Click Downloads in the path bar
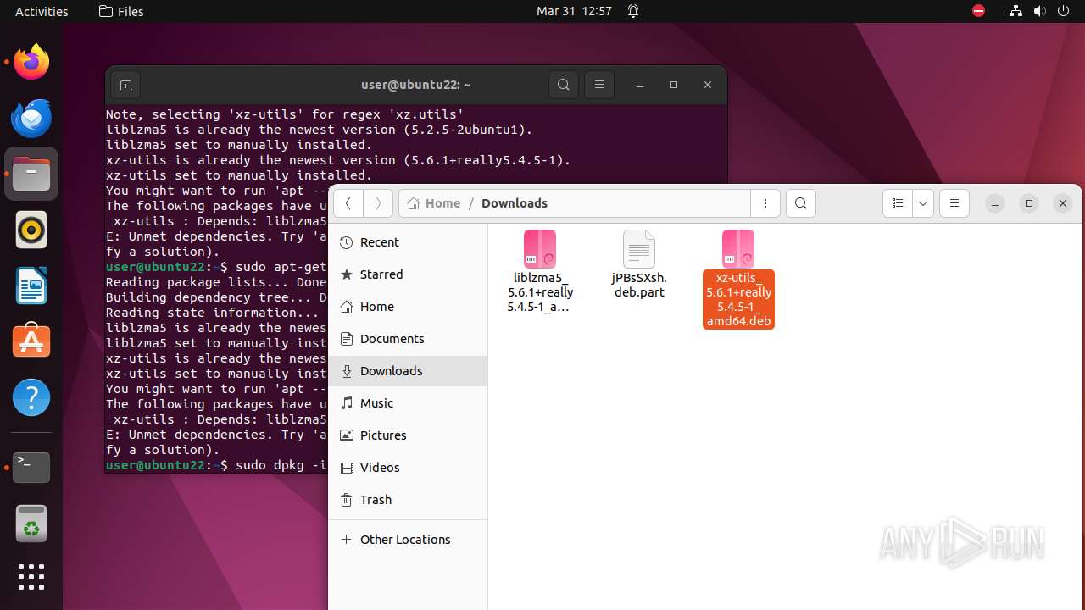1085x610 pixels. [x=514, y=203]
